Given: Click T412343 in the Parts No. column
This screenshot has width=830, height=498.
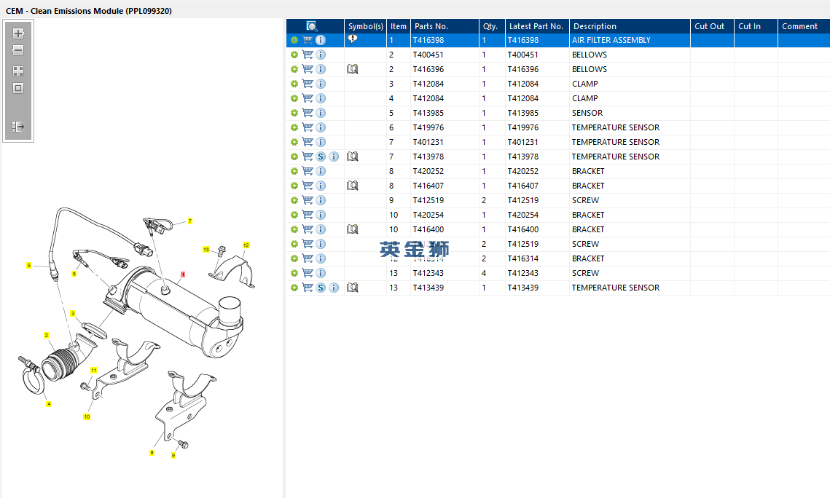Looking at the screenshot, I should [x=428, y=273].
